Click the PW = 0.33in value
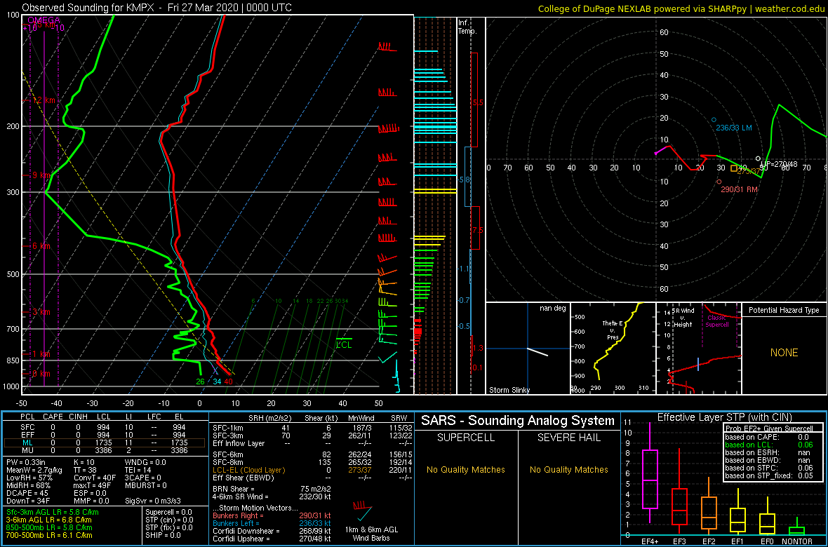Screen dimensions: 828x547 coord(27,463)
